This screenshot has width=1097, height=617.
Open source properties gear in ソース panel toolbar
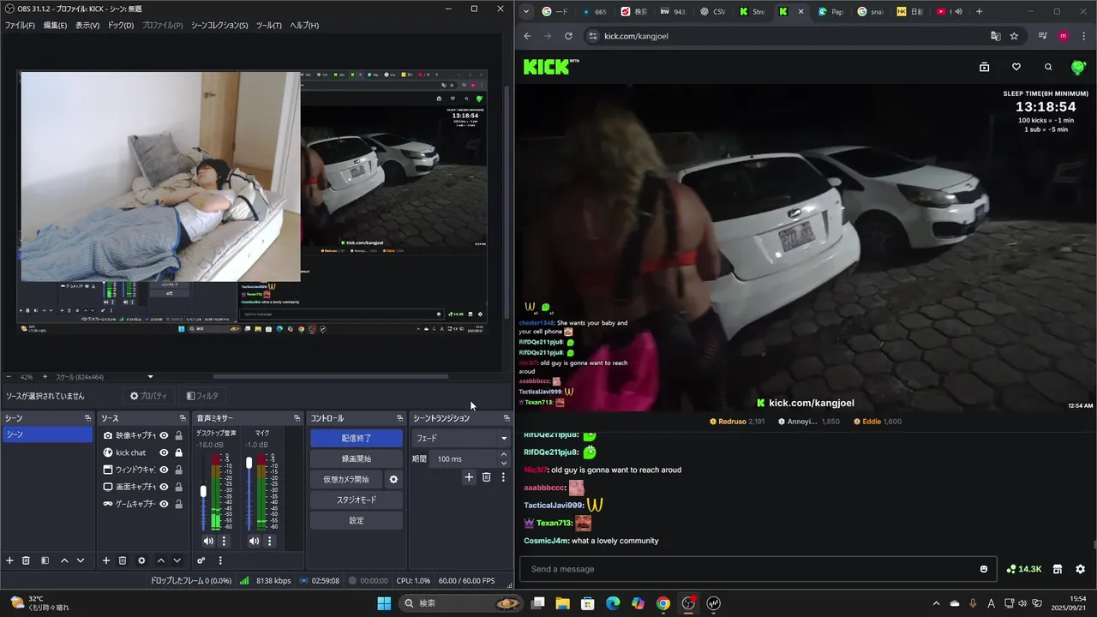point(141,560)
